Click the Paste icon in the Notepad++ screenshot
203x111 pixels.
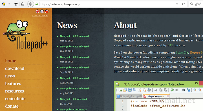[x=166, y=90]
